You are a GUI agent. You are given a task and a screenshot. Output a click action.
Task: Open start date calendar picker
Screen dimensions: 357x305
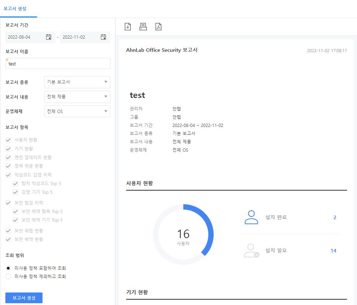(x=49, y=37)
